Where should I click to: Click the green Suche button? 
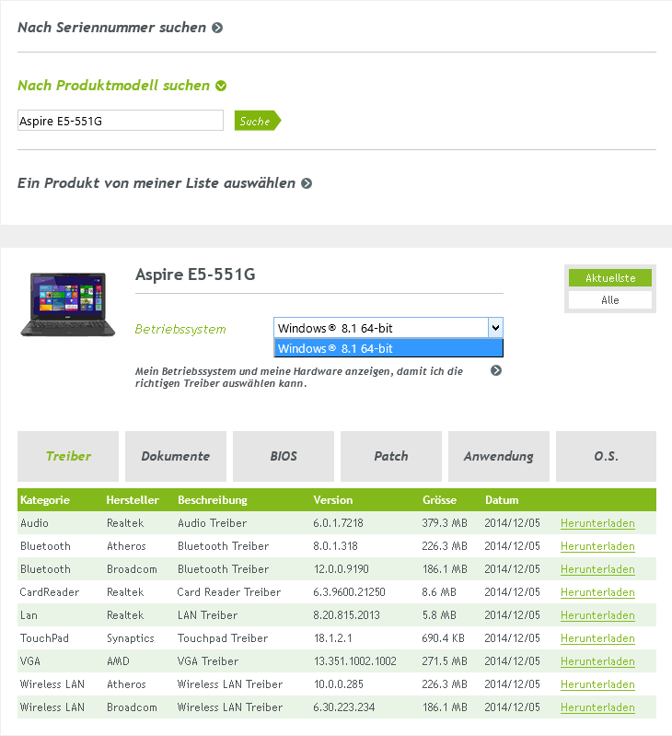258,121
